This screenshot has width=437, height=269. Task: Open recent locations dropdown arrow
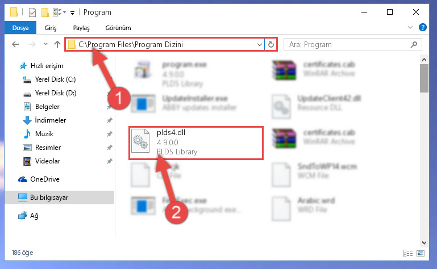pos(45,44)
